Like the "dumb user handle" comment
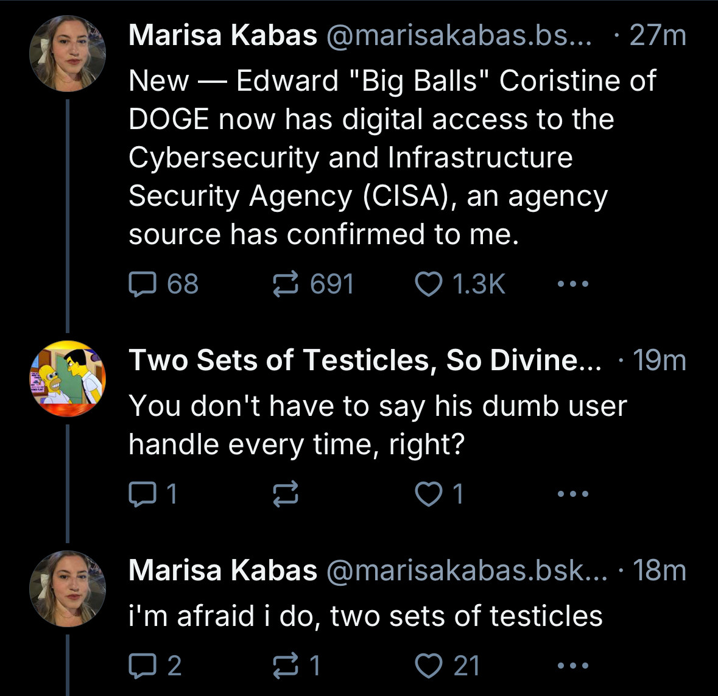 tap(428, 493)
